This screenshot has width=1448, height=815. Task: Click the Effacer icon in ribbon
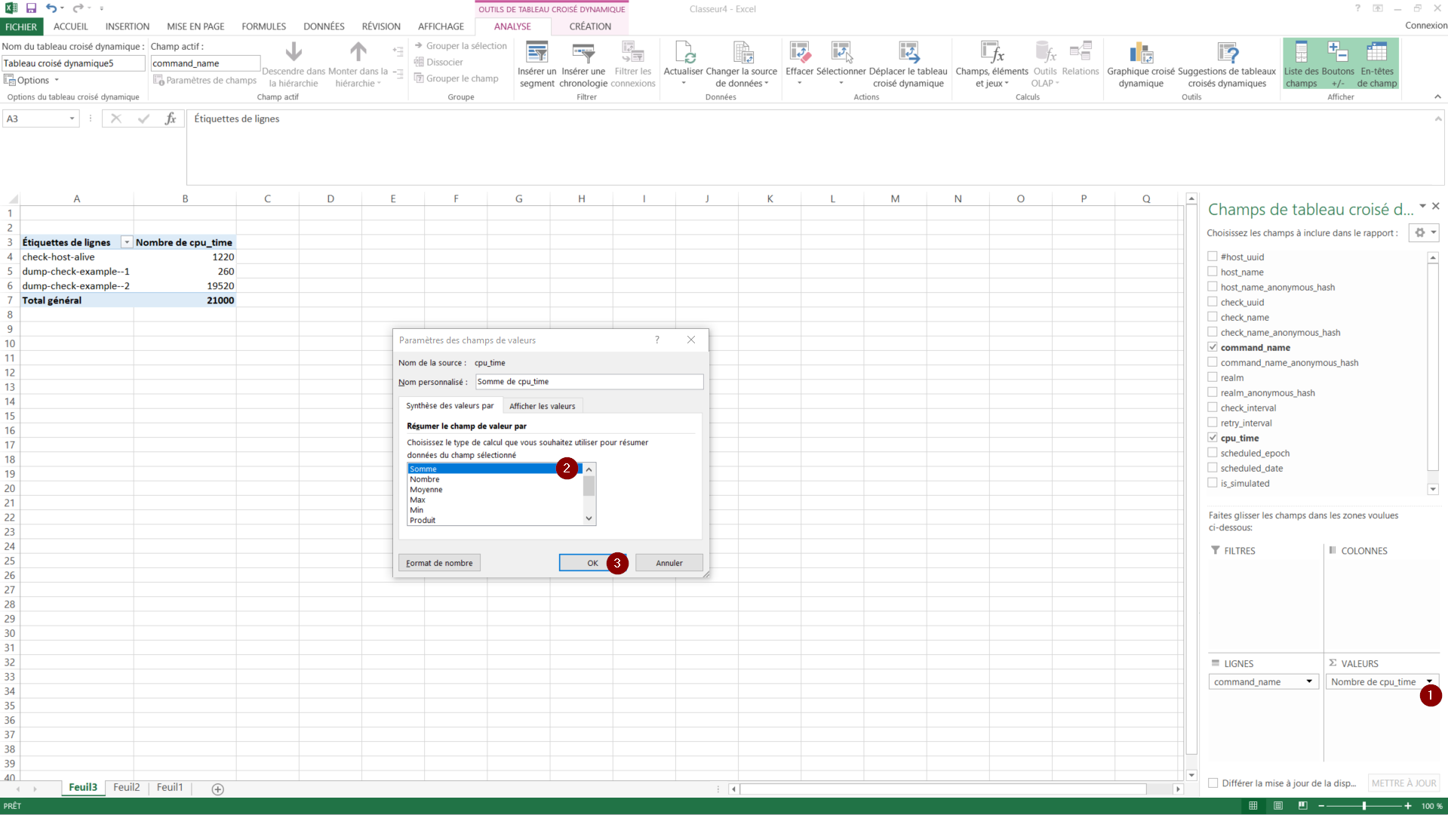click(x=799, y=54)
